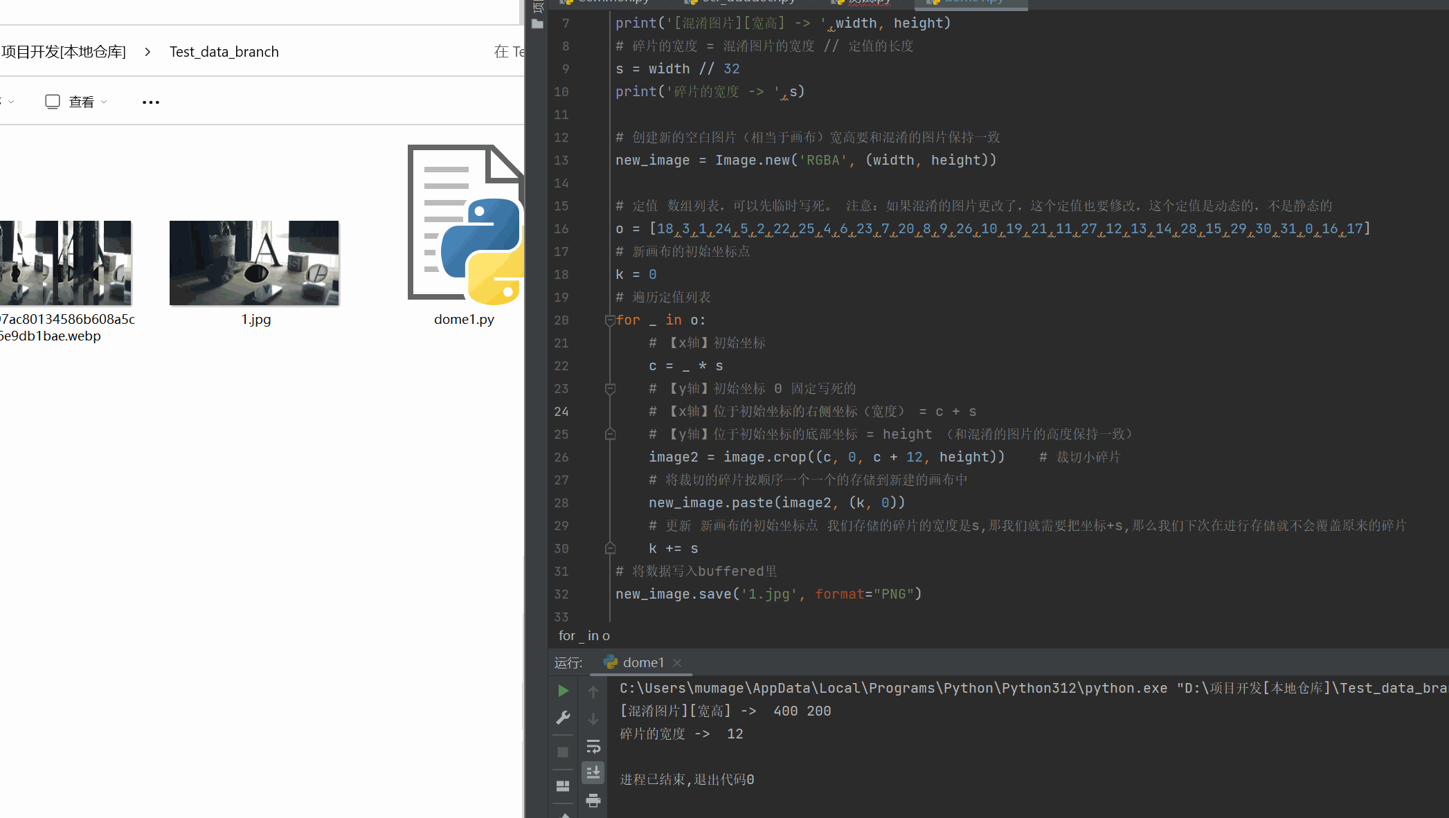Toggle scroll to end of console
The height and width of the screenshot is (818, 1449).
click(593, 772)
